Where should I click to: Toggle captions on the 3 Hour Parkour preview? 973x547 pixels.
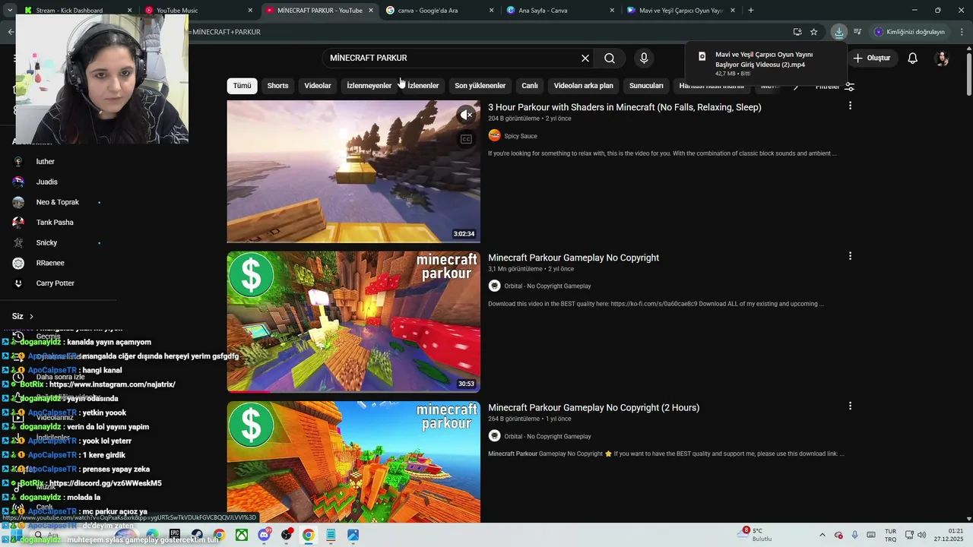(x=466, y=139)
